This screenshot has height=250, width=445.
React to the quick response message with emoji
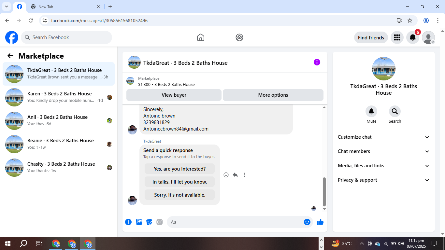[226, 175]
